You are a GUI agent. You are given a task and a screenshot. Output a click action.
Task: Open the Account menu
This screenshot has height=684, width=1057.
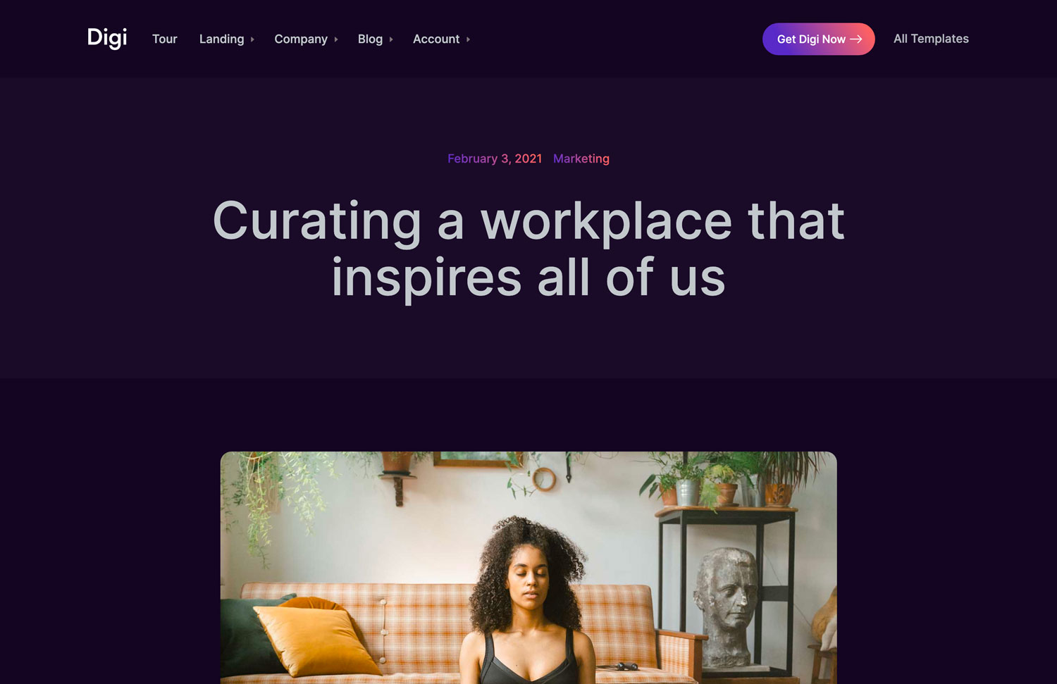(436, 39)
